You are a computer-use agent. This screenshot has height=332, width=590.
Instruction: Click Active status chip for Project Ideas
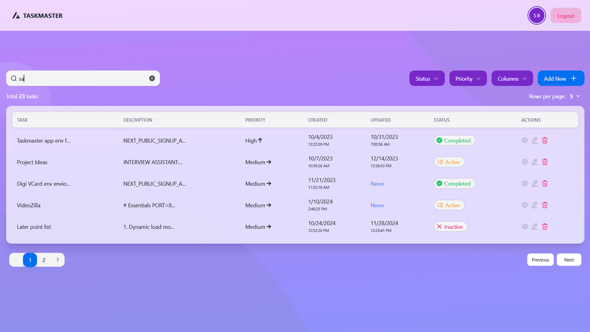point(449,162)
